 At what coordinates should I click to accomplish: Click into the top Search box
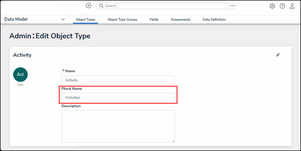166,6
